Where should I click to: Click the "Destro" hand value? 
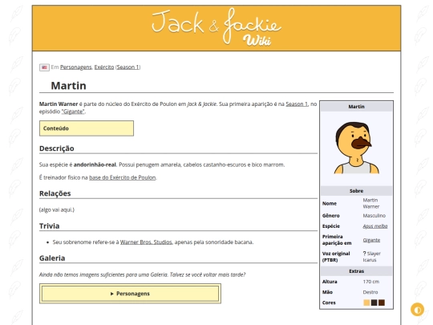tap(370, 292)
